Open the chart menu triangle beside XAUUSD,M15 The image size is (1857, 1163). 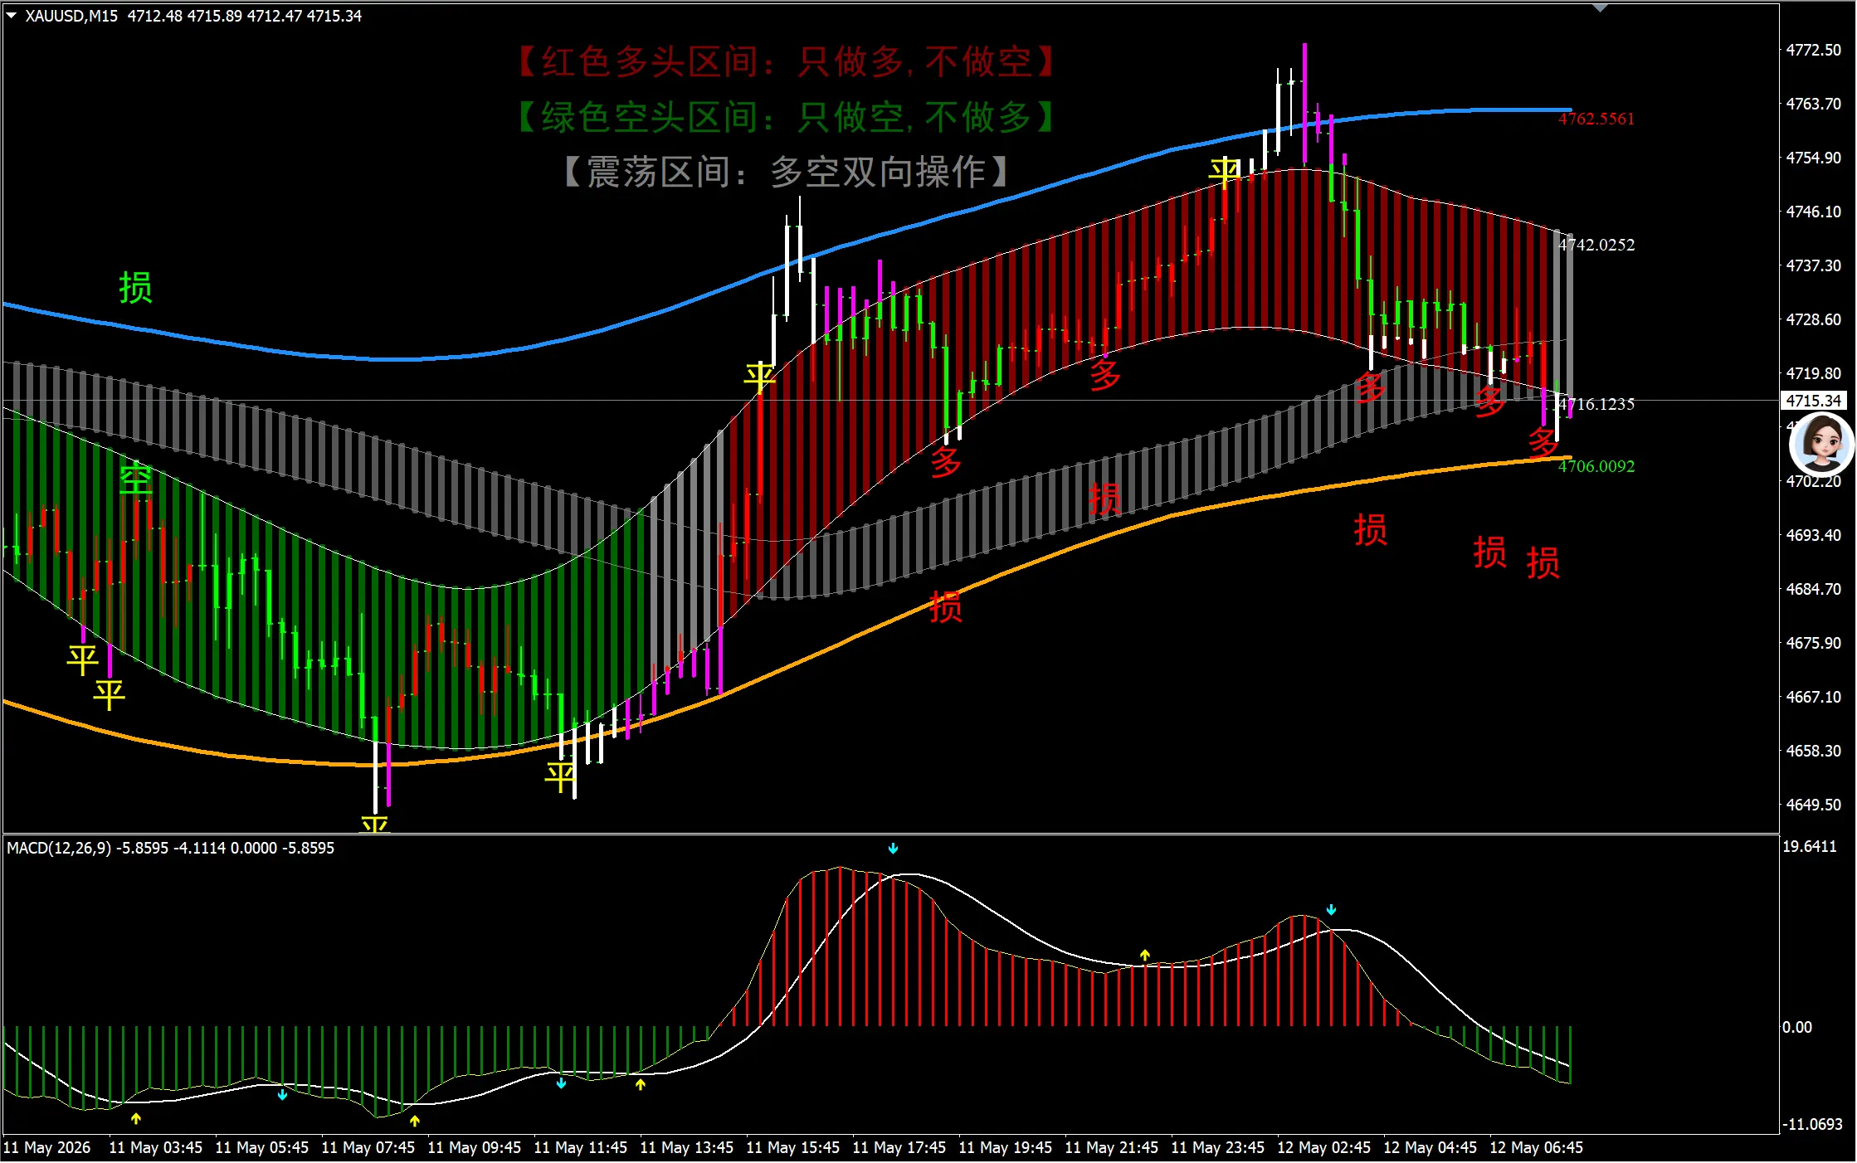pos(12,16)
